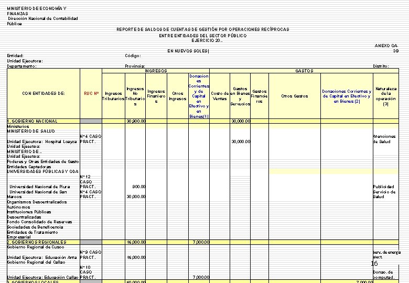Click the 'Distrito:' label
The height and width of the screenshot is (283, 409).
[381, 66]
